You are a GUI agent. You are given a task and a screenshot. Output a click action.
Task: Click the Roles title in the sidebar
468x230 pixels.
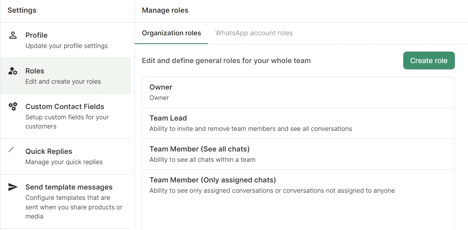pos(35,71)
